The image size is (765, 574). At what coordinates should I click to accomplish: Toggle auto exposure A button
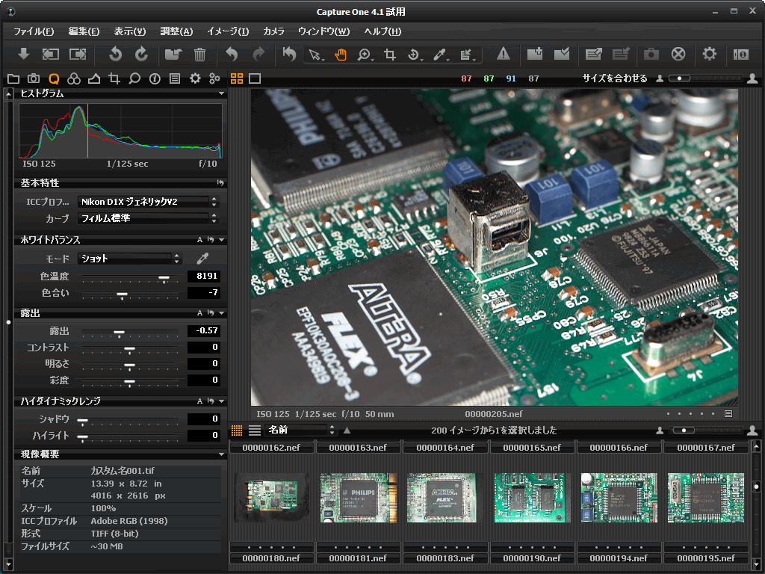pos(199,313)
